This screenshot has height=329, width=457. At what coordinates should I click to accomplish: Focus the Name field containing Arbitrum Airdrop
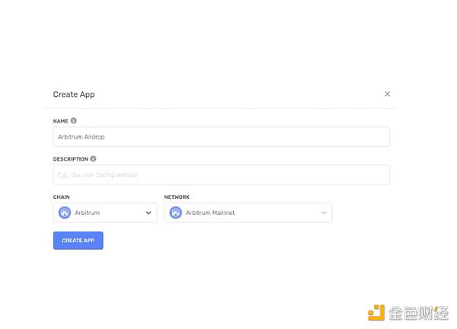click(221, 137)
